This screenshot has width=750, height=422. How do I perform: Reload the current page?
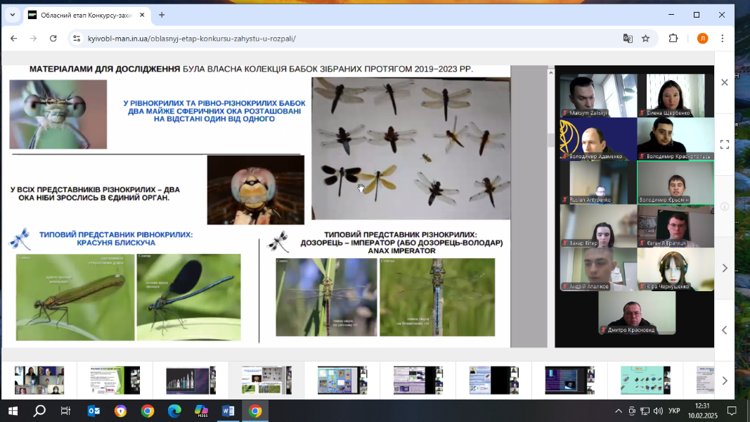coord(52,39)
